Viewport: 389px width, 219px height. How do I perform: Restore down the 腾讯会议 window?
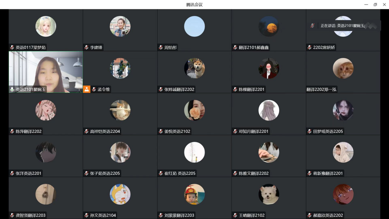375,5
